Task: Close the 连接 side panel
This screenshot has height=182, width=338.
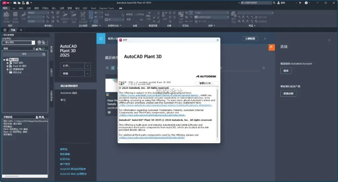Action: (329, 40)
